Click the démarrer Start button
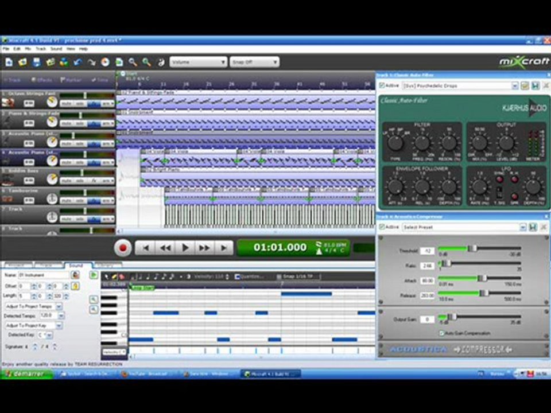 pyautogui.click(x=26, y=374)
